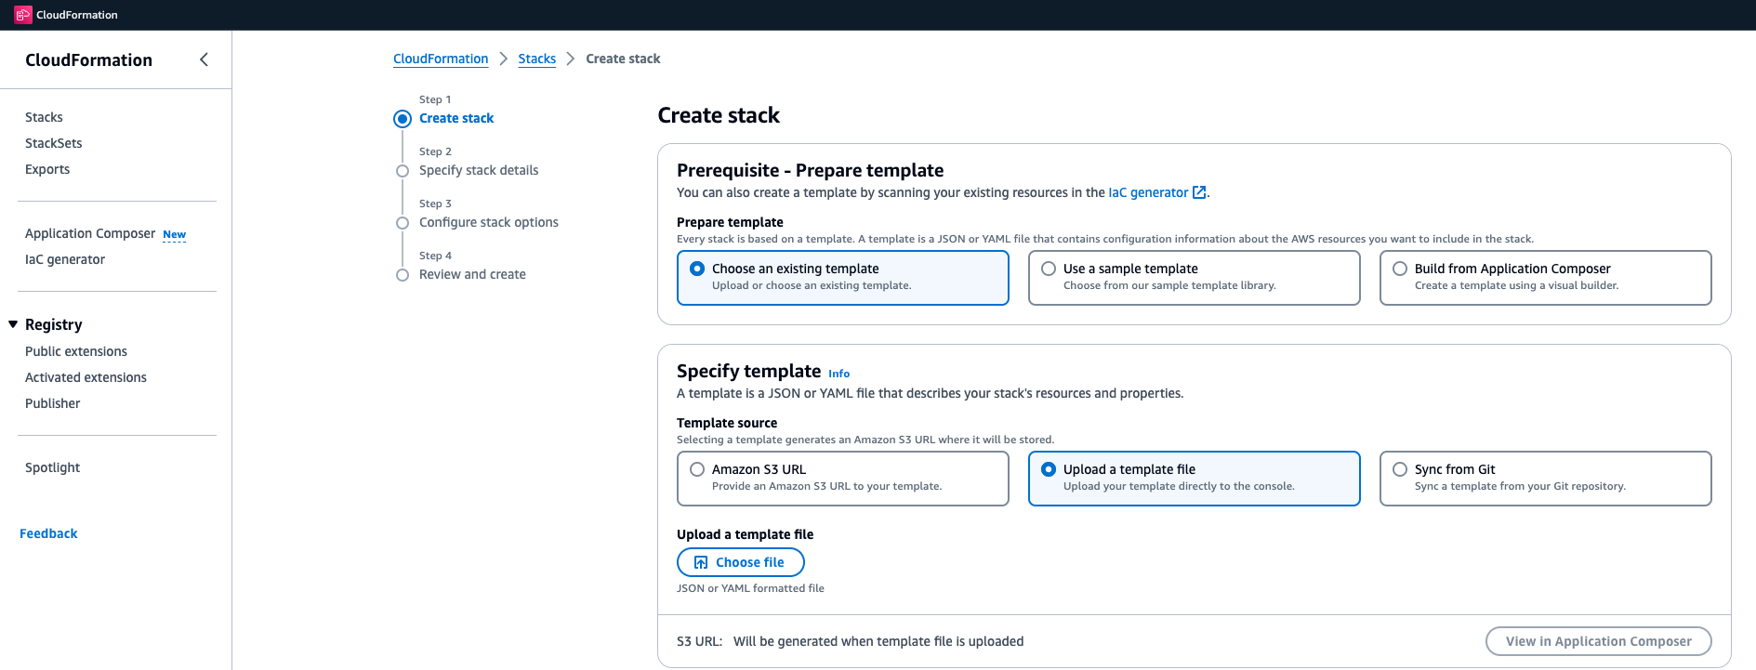Click Step 3 circle step indicator
This screenshot has height=670, width=1756.
pyautogui.click(x=403, y=222)
